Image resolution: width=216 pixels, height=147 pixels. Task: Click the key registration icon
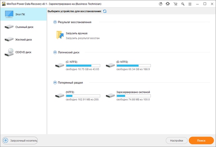click(183, 4)
